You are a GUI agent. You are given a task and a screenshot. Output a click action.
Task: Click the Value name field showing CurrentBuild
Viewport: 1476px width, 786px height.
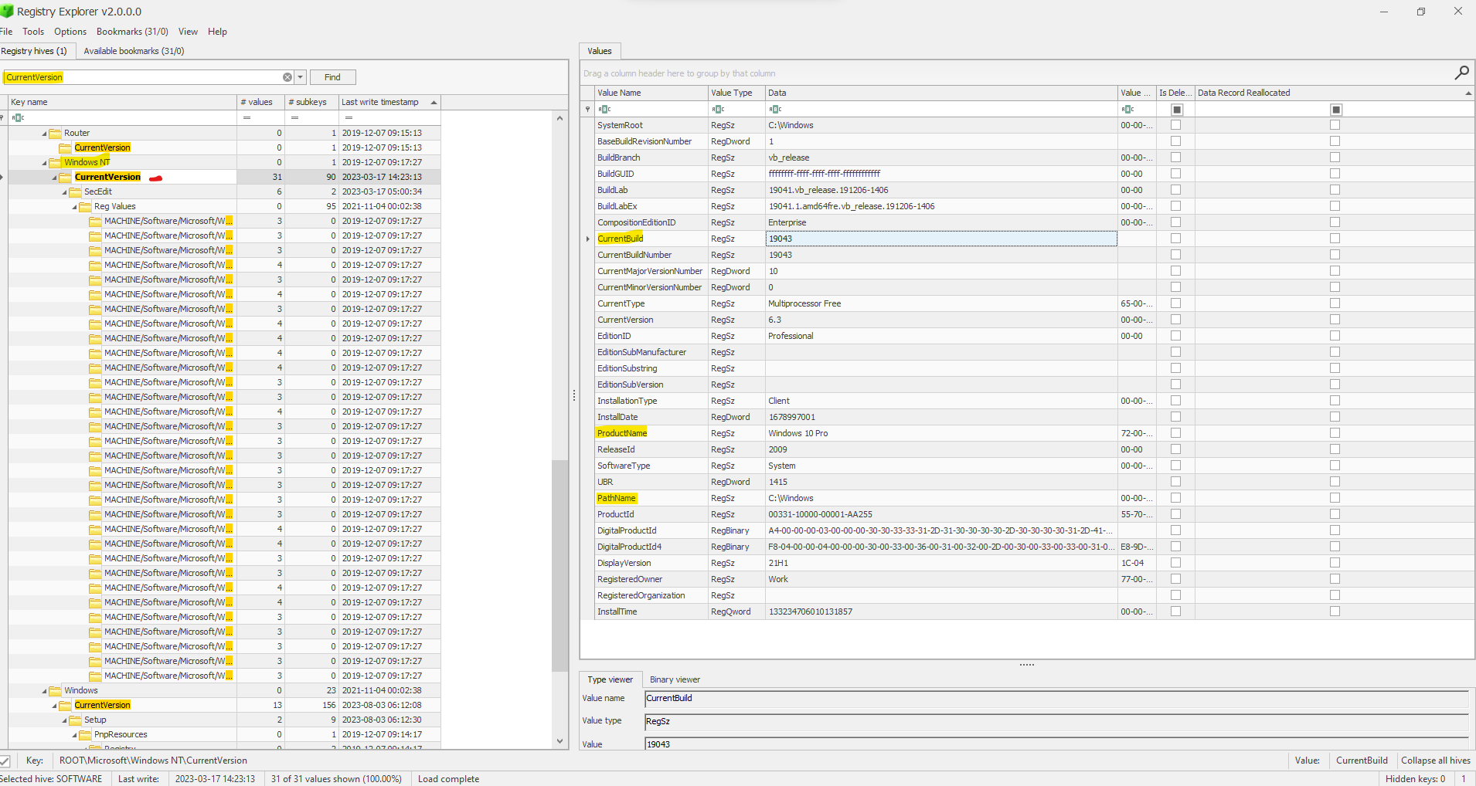coord(1056,699)
